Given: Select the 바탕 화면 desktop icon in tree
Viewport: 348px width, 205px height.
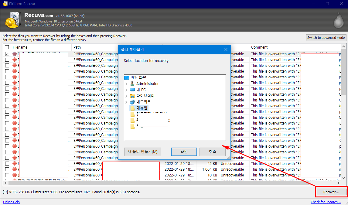Looking at the screenshot, I should pos(127,78).
